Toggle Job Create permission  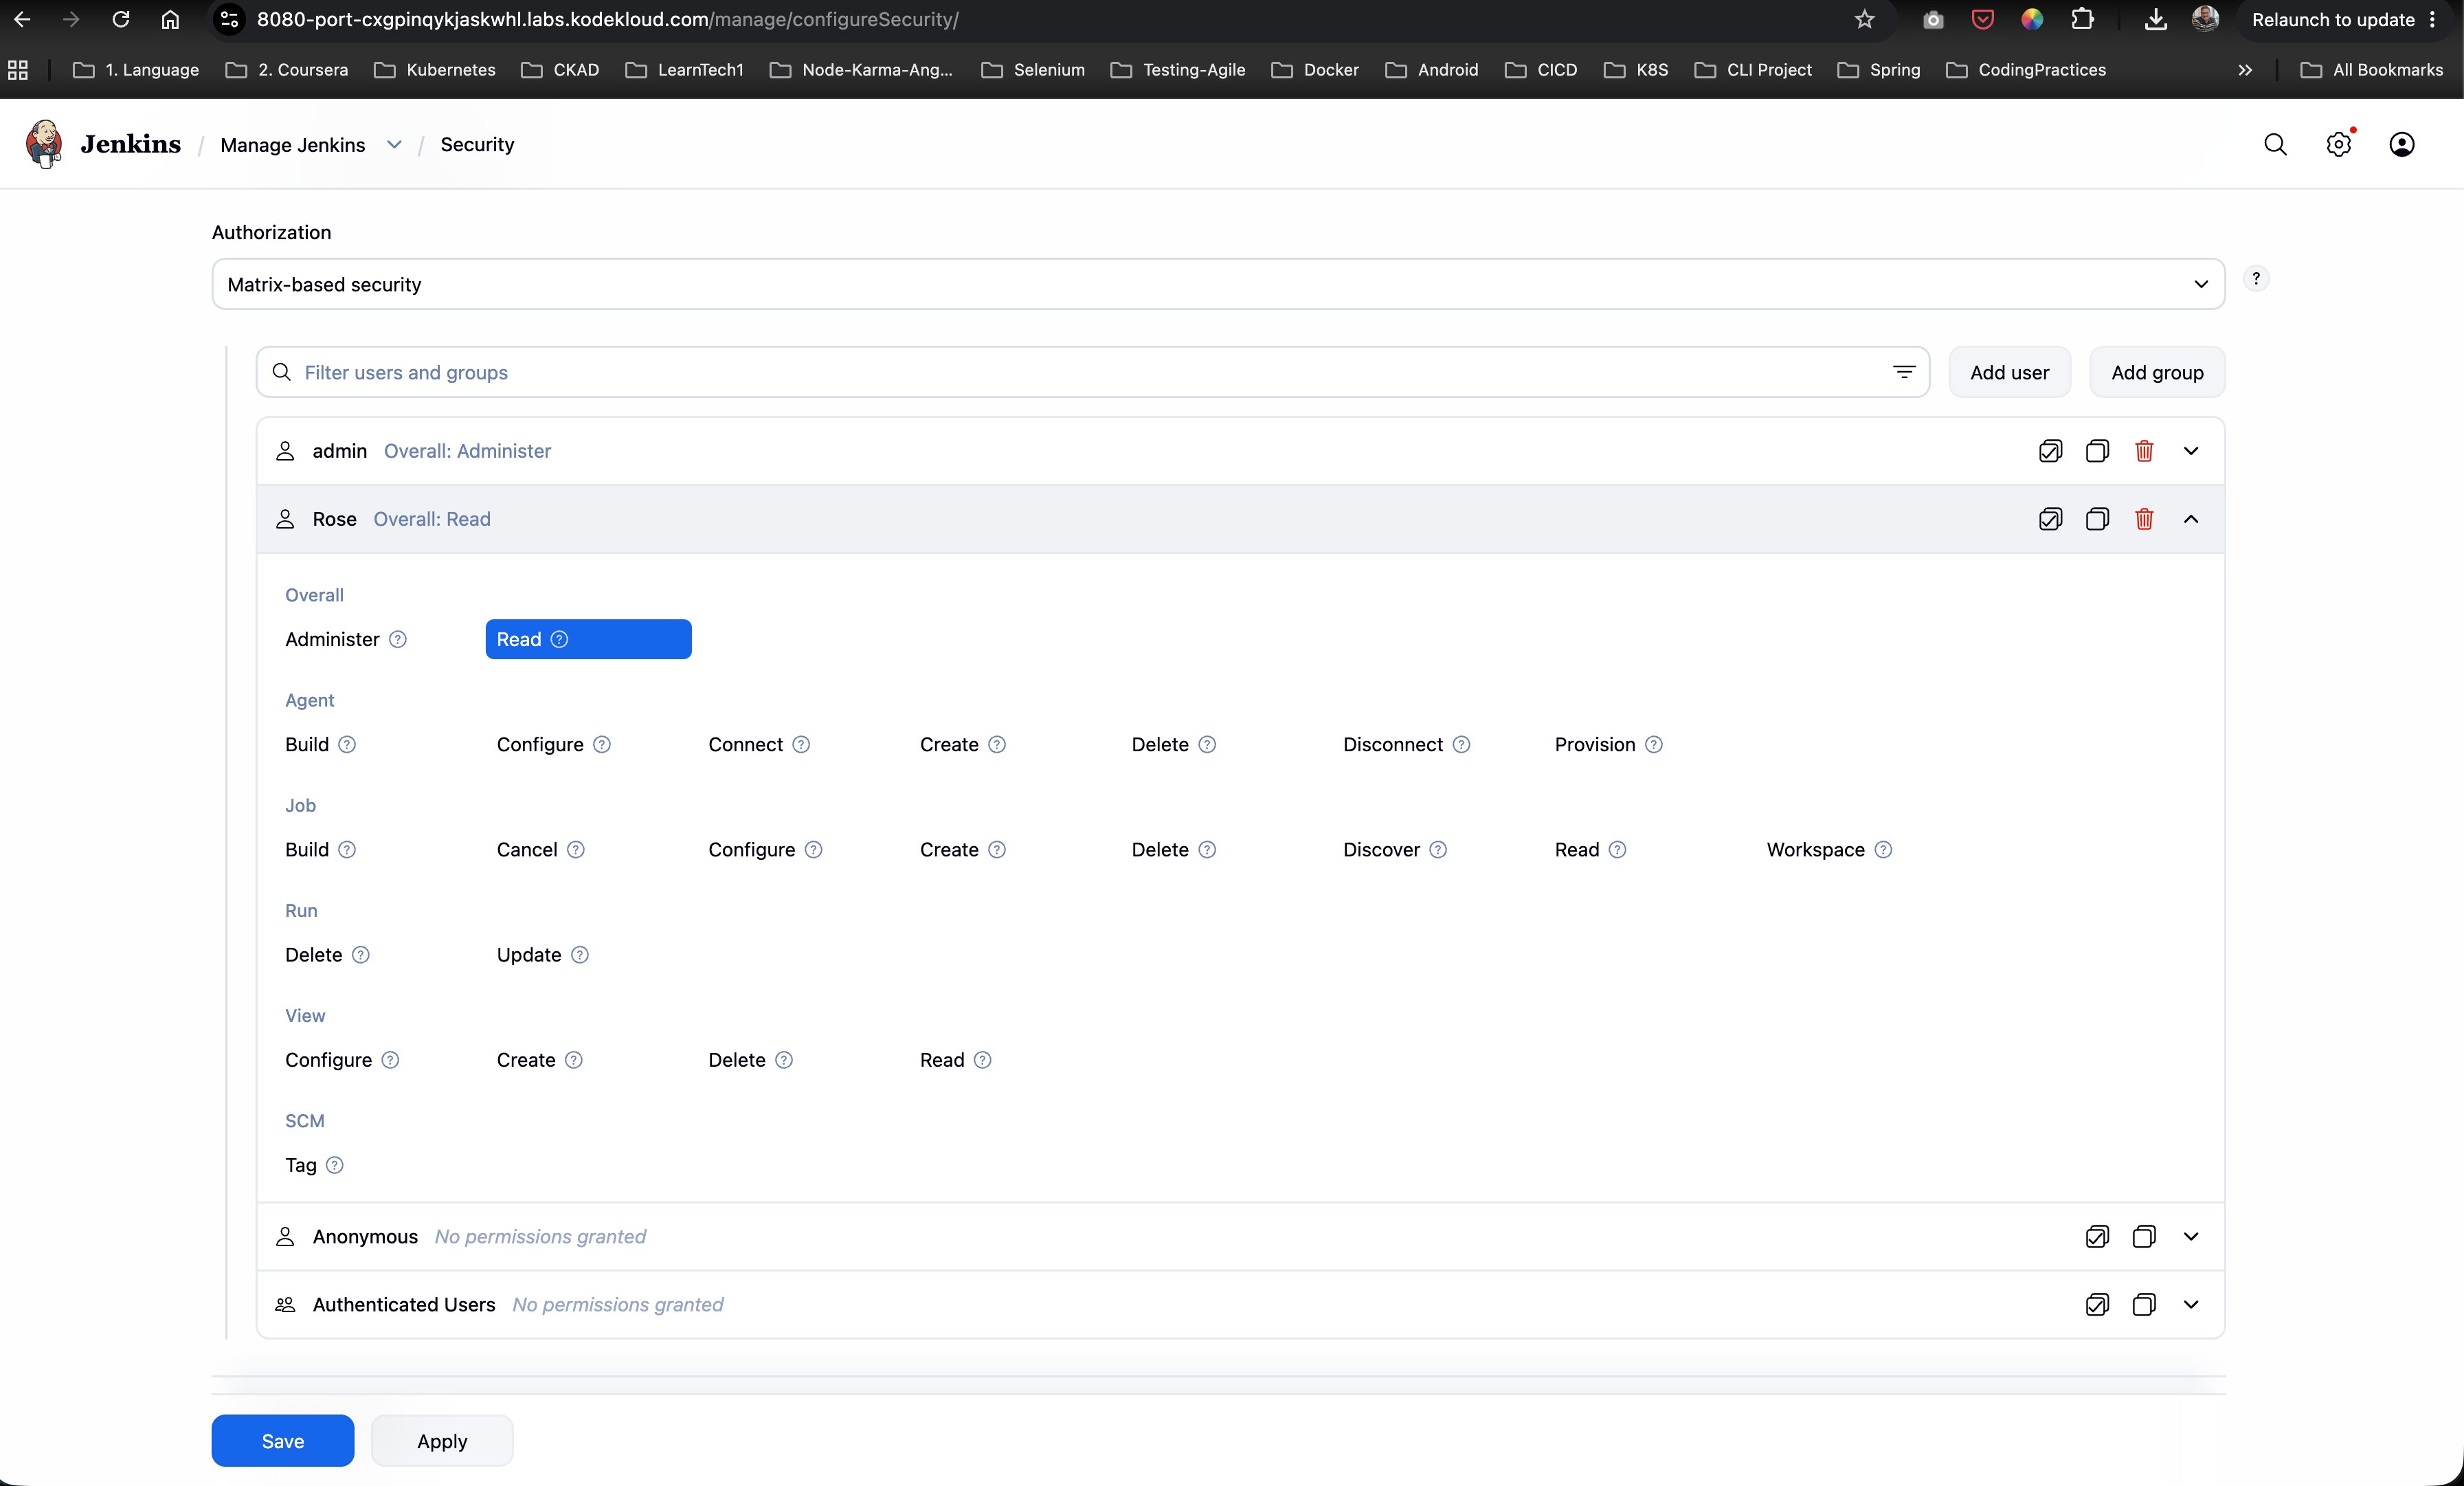[x=949, y=850]
